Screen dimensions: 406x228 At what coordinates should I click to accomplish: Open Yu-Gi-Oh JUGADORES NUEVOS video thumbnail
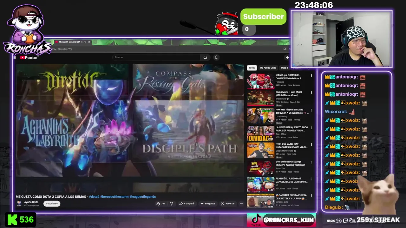(x=260, y=150)
